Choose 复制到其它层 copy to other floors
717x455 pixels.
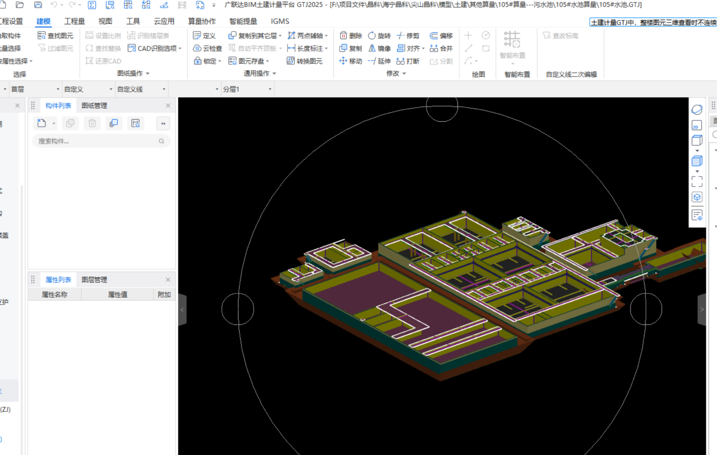click(254, 36)
